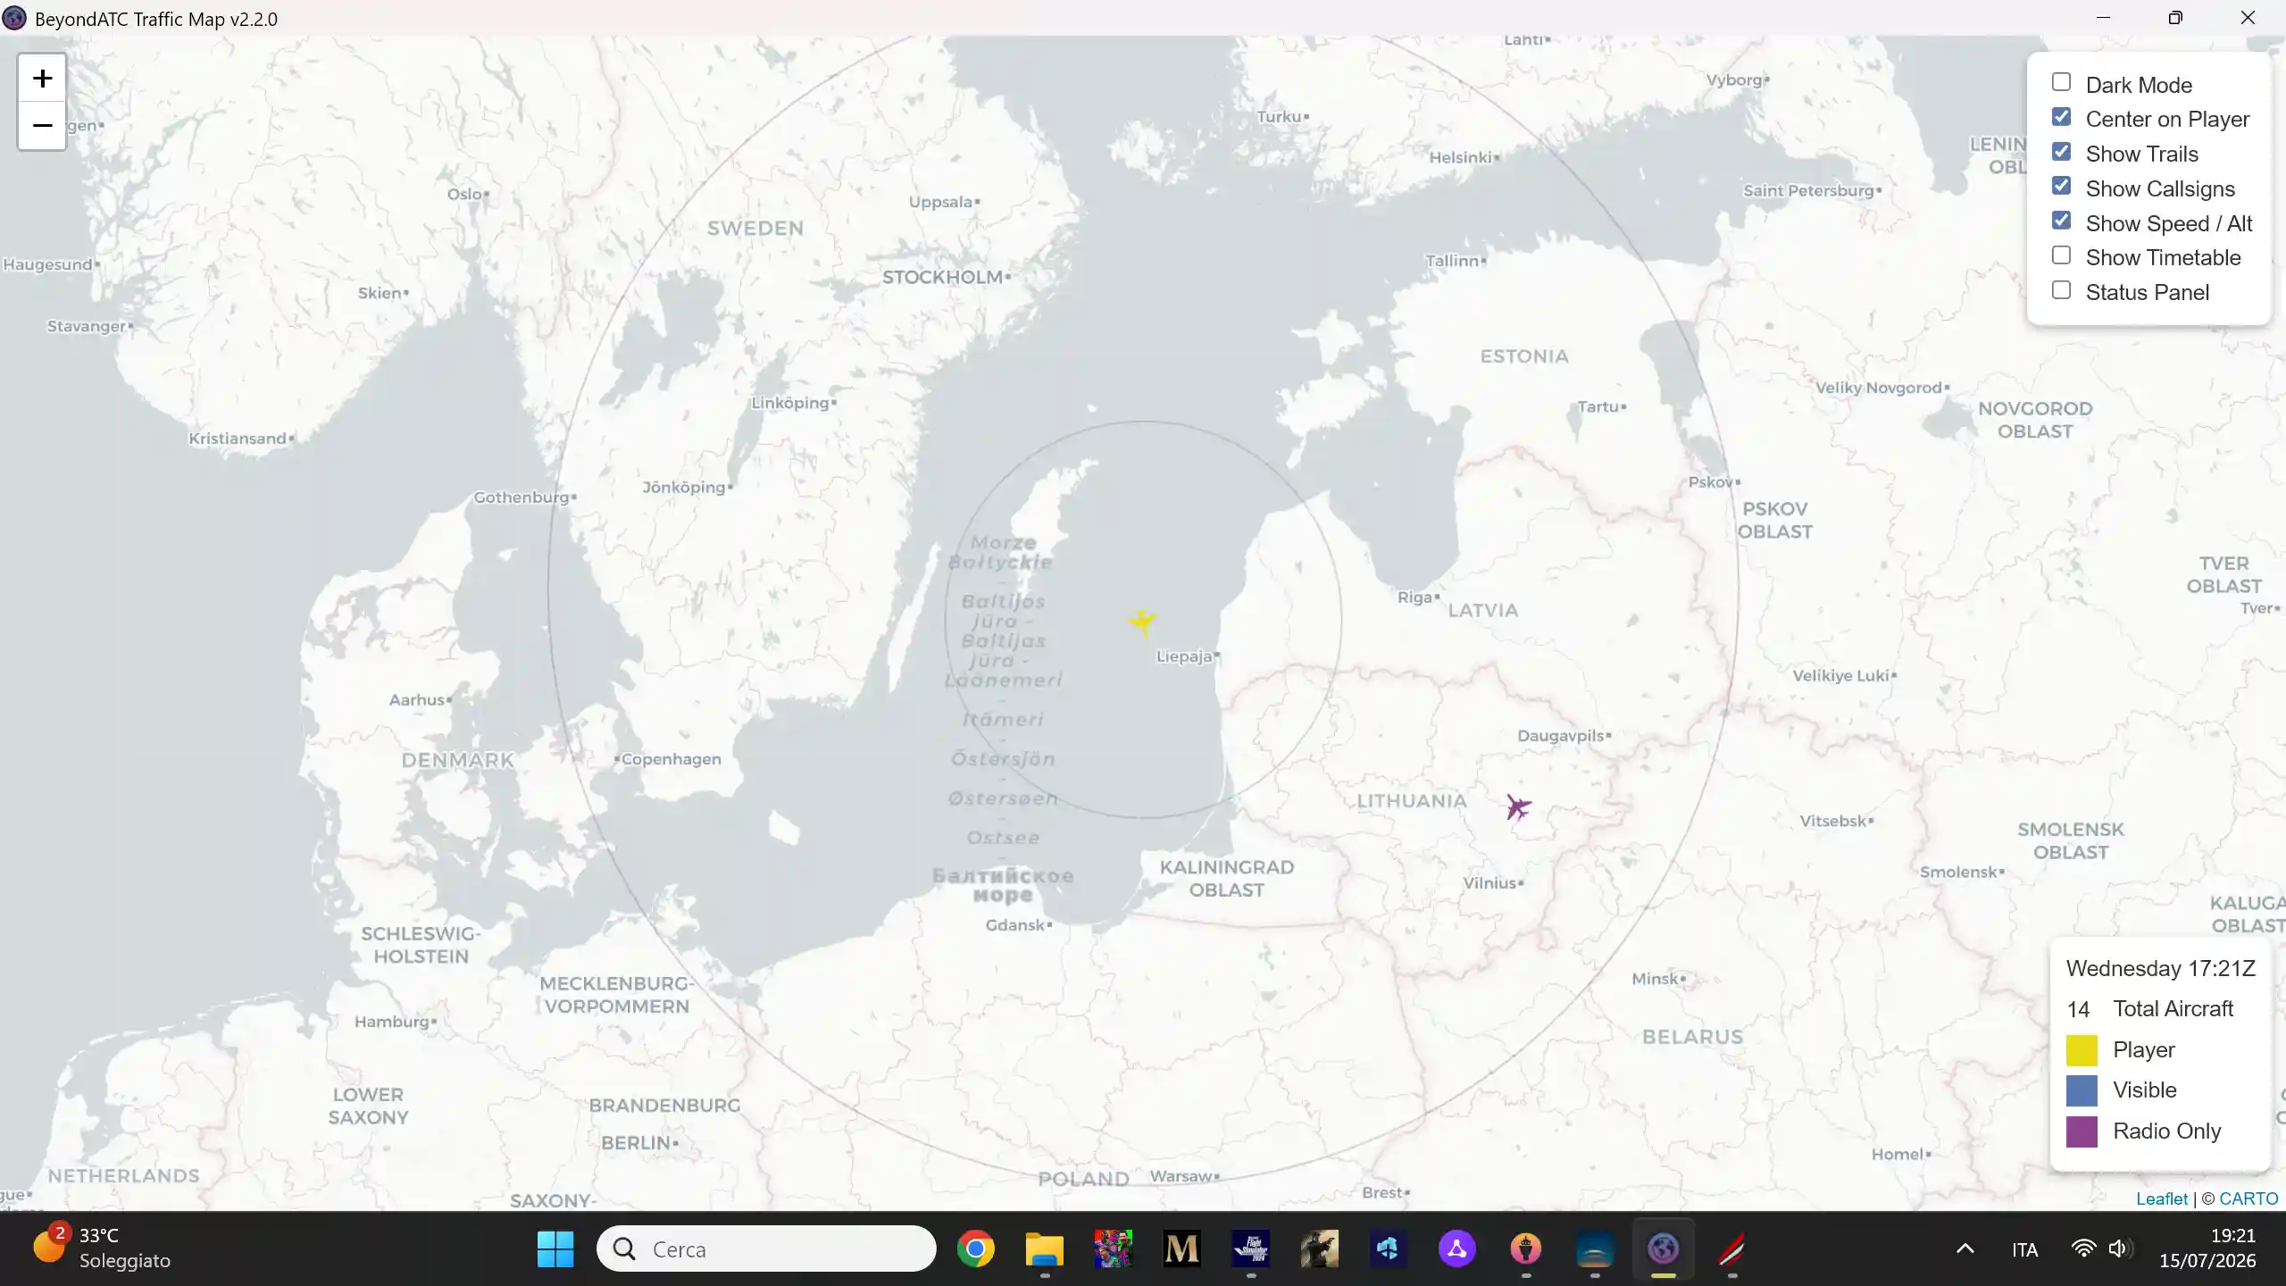Click the purple Radio Only legend swatch
2286x1286 pixels.
[2082, 1132]
